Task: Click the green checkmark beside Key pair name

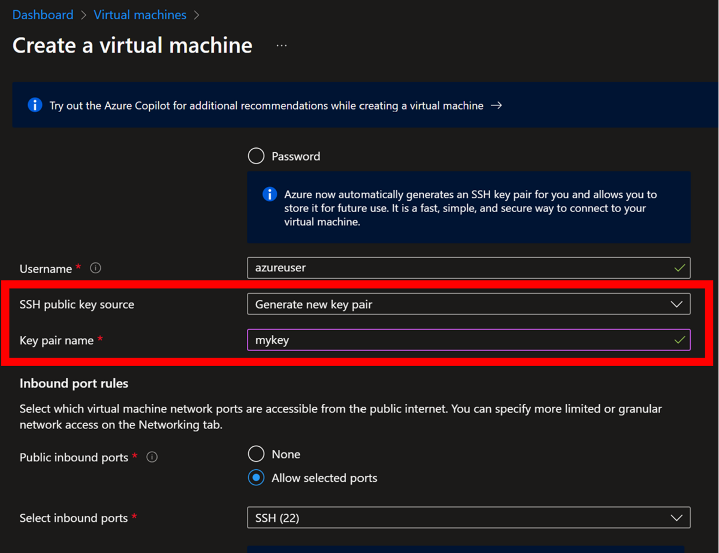Action: 678,340
